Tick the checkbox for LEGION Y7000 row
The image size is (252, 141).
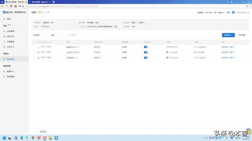[34, 52]
